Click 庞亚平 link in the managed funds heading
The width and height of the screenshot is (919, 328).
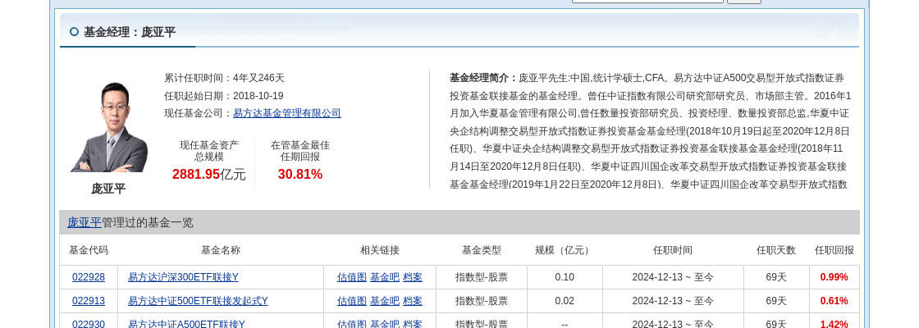pos(85,222)
